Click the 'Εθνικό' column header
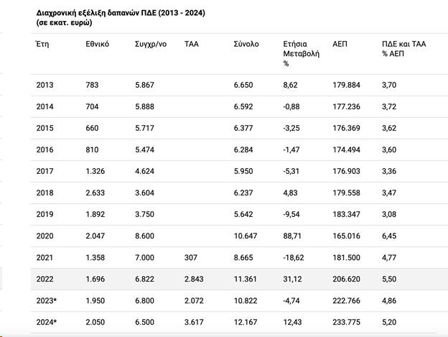 coord(97,45)
